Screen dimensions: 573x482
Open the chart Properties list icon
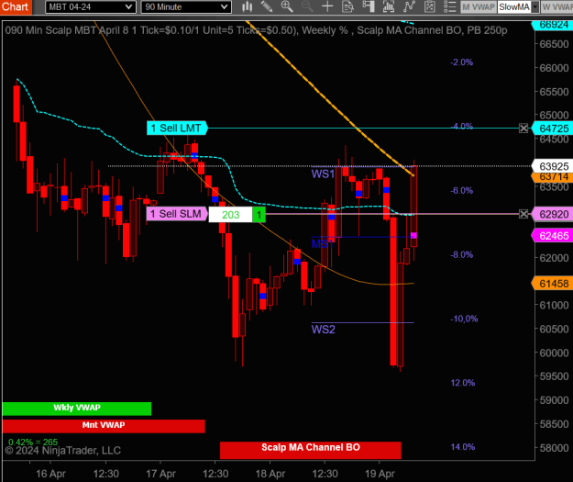tap(449, 6)
